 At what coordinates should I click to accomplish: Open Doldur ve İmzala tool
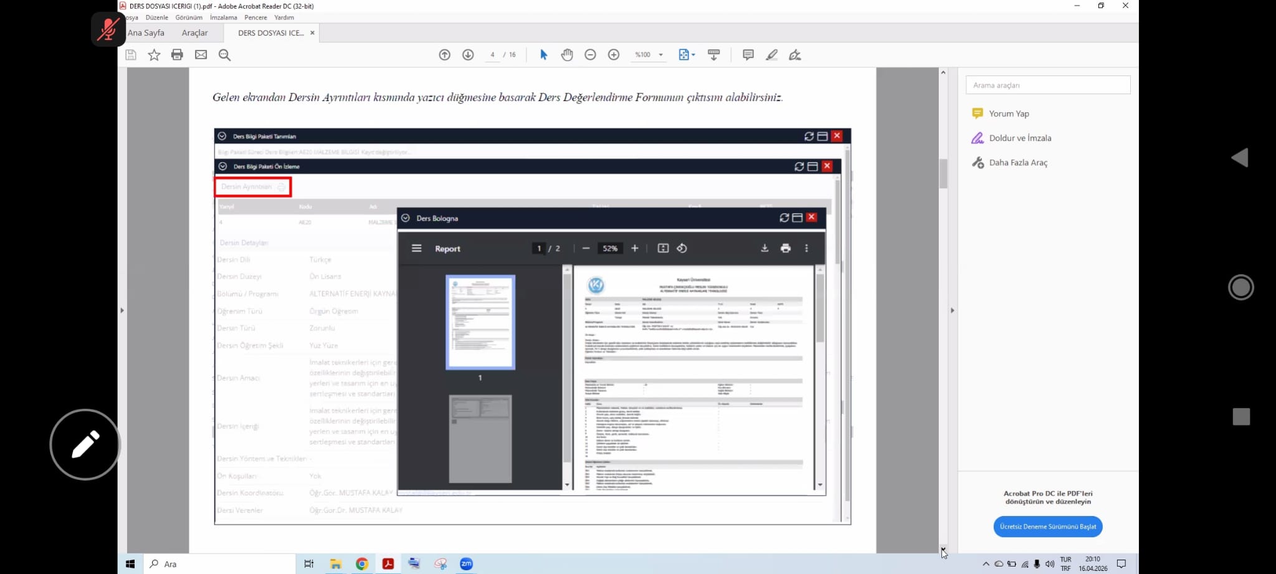(1020, 138)
